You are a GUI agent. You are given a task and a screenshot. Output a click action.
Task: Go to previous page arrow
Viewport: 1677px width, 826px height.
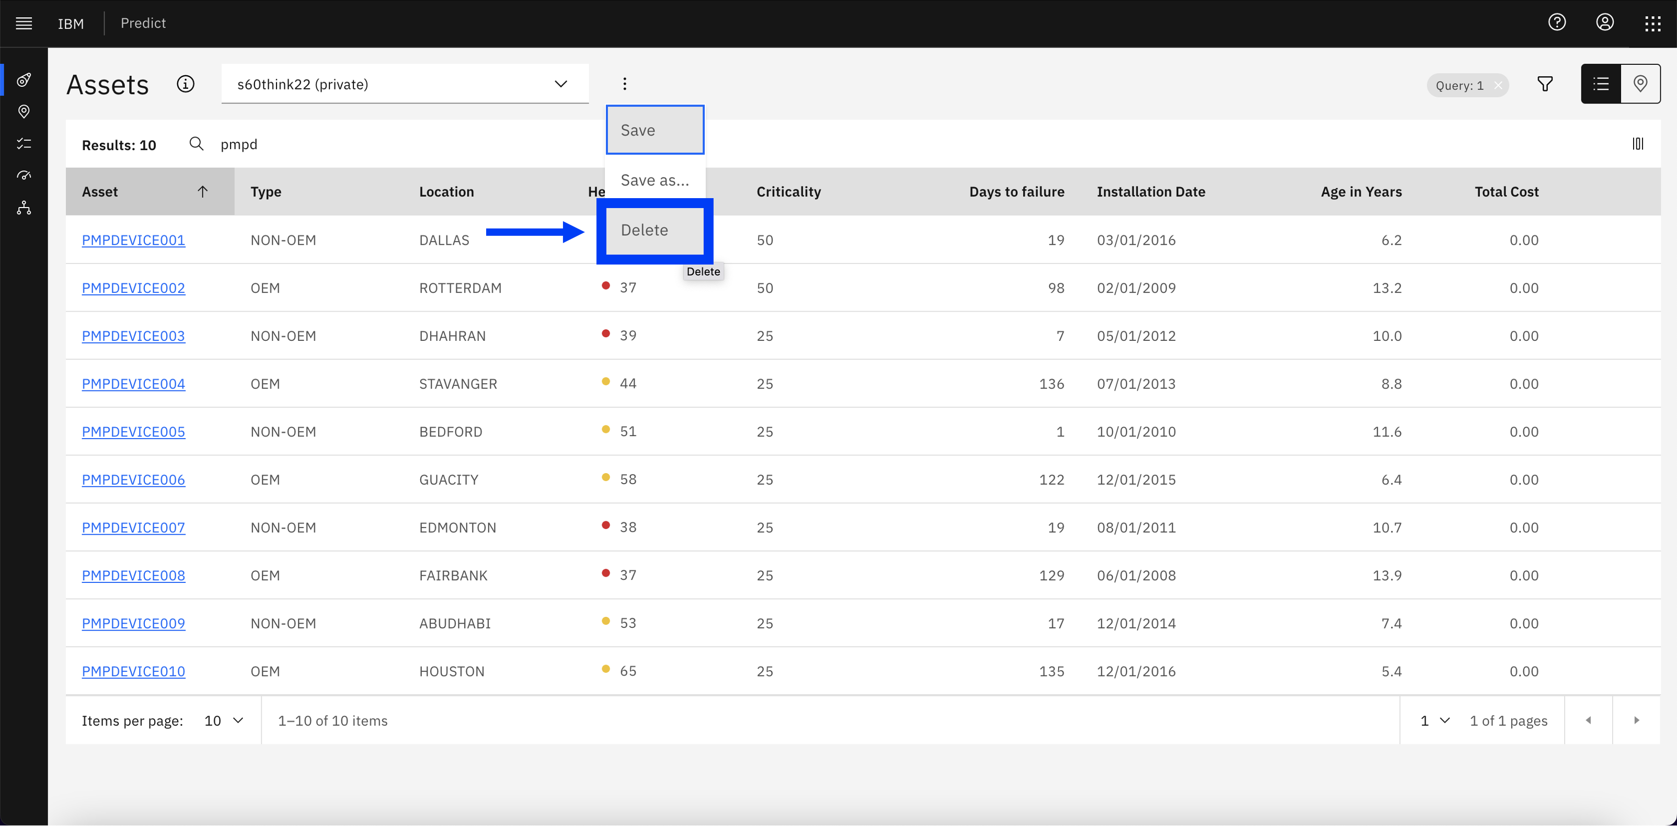pos(1589,720)
